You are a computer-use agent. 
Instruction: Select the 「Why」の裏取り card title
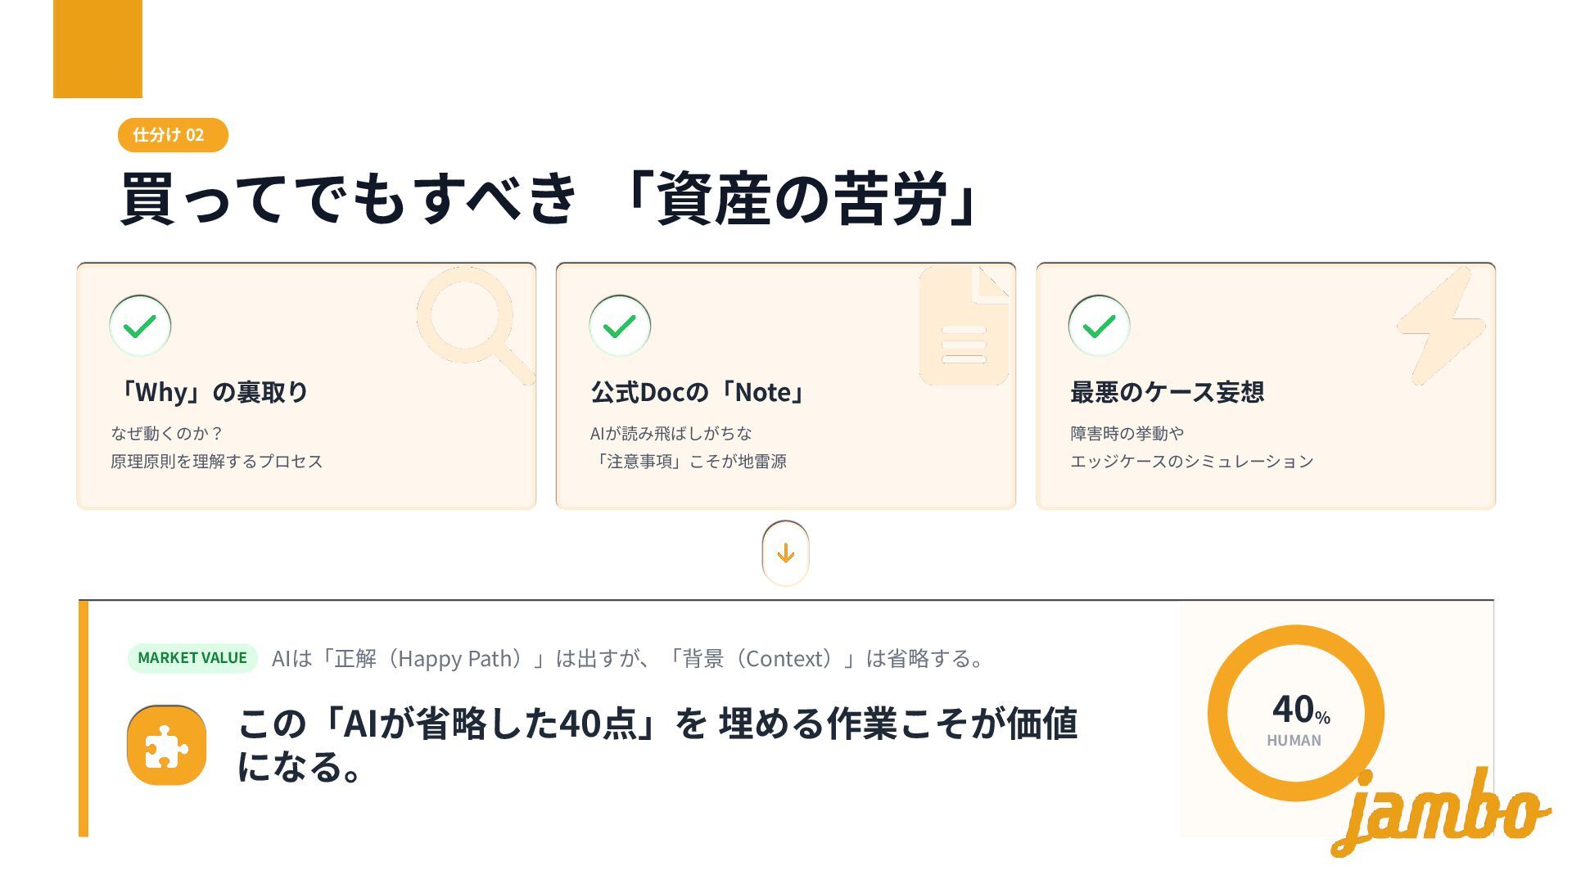click(210, 392)
